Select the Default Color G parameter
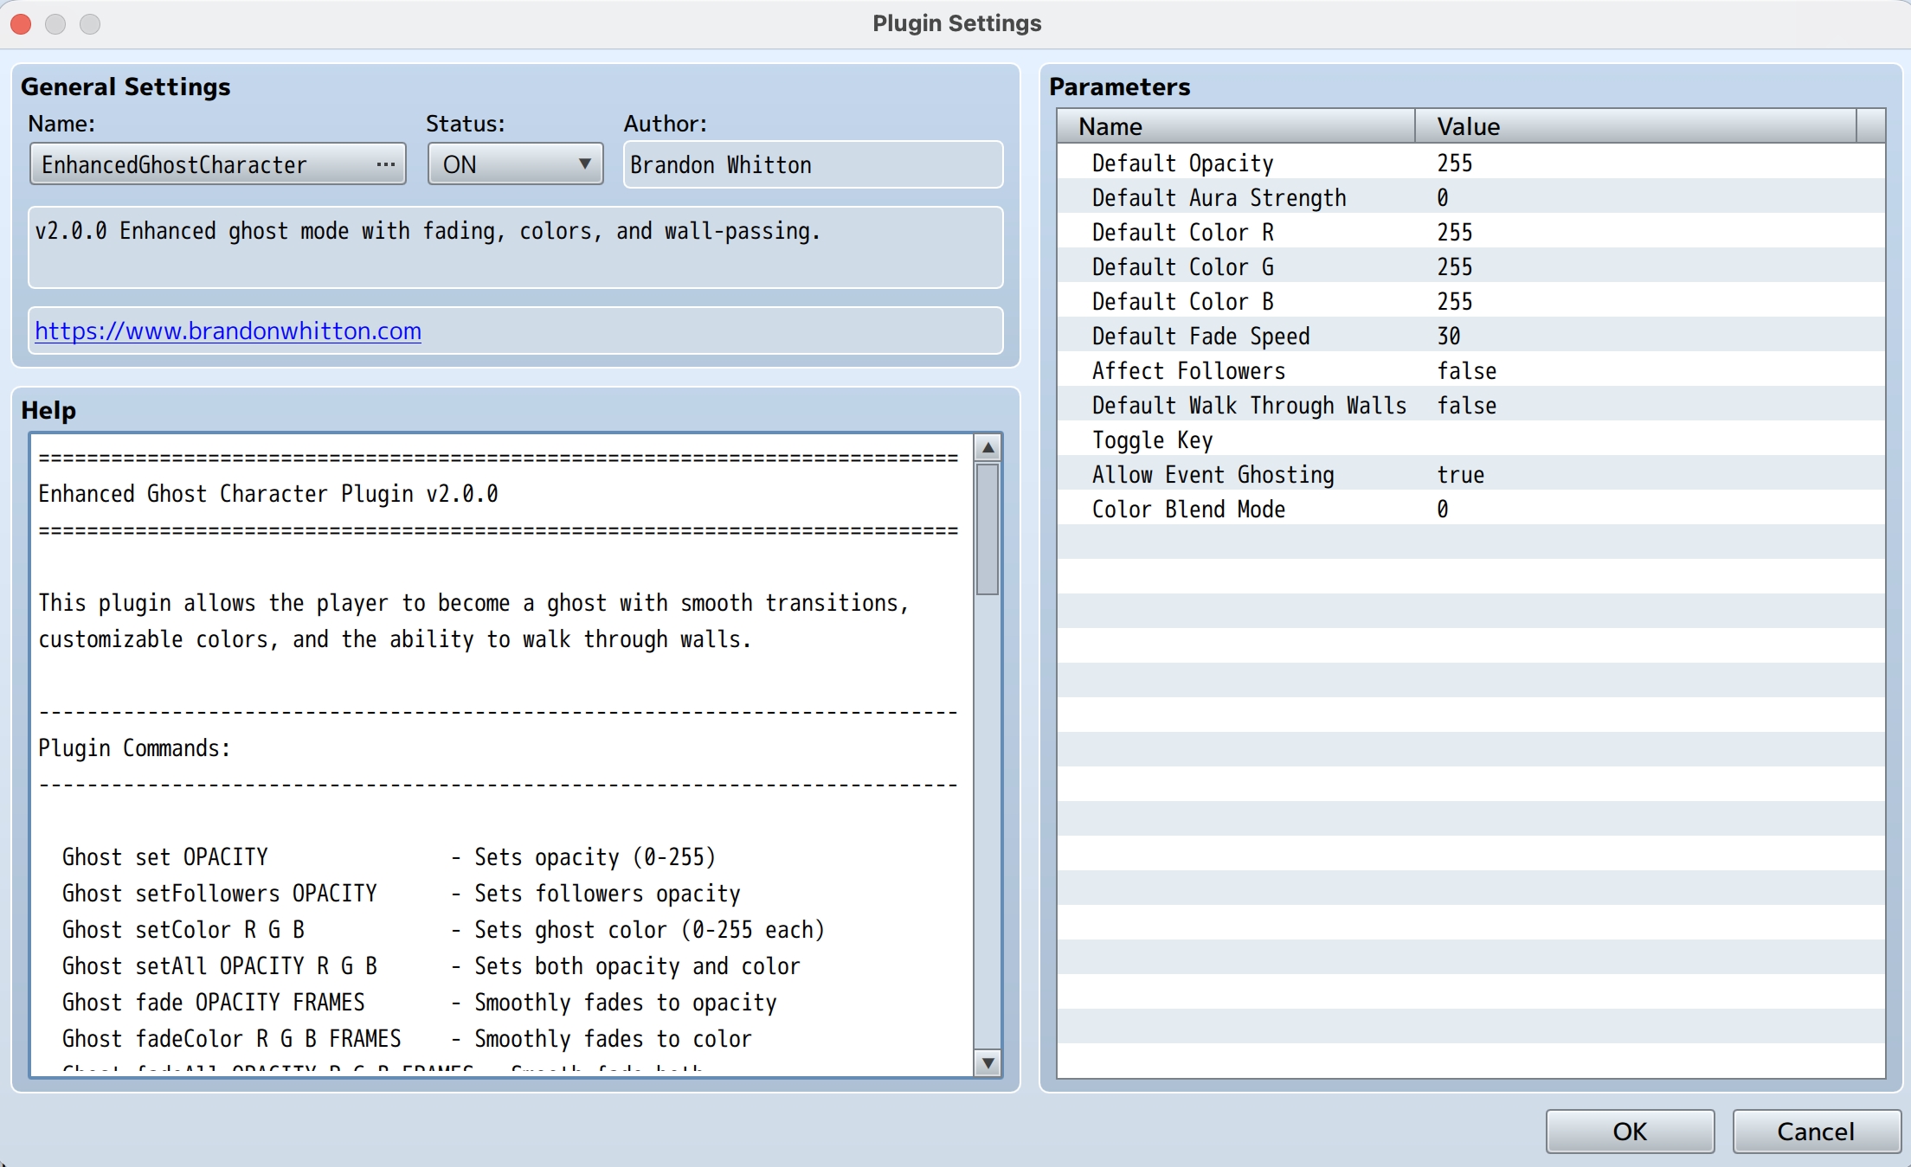The width and height of the screenshot is (1911, 1167). [x=1470, y=266]
